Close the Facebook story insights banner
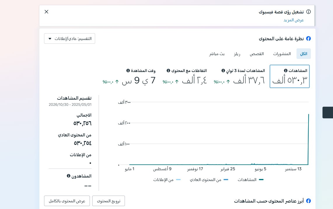Viewport: 333px width, 209px height. coord(46,12)
